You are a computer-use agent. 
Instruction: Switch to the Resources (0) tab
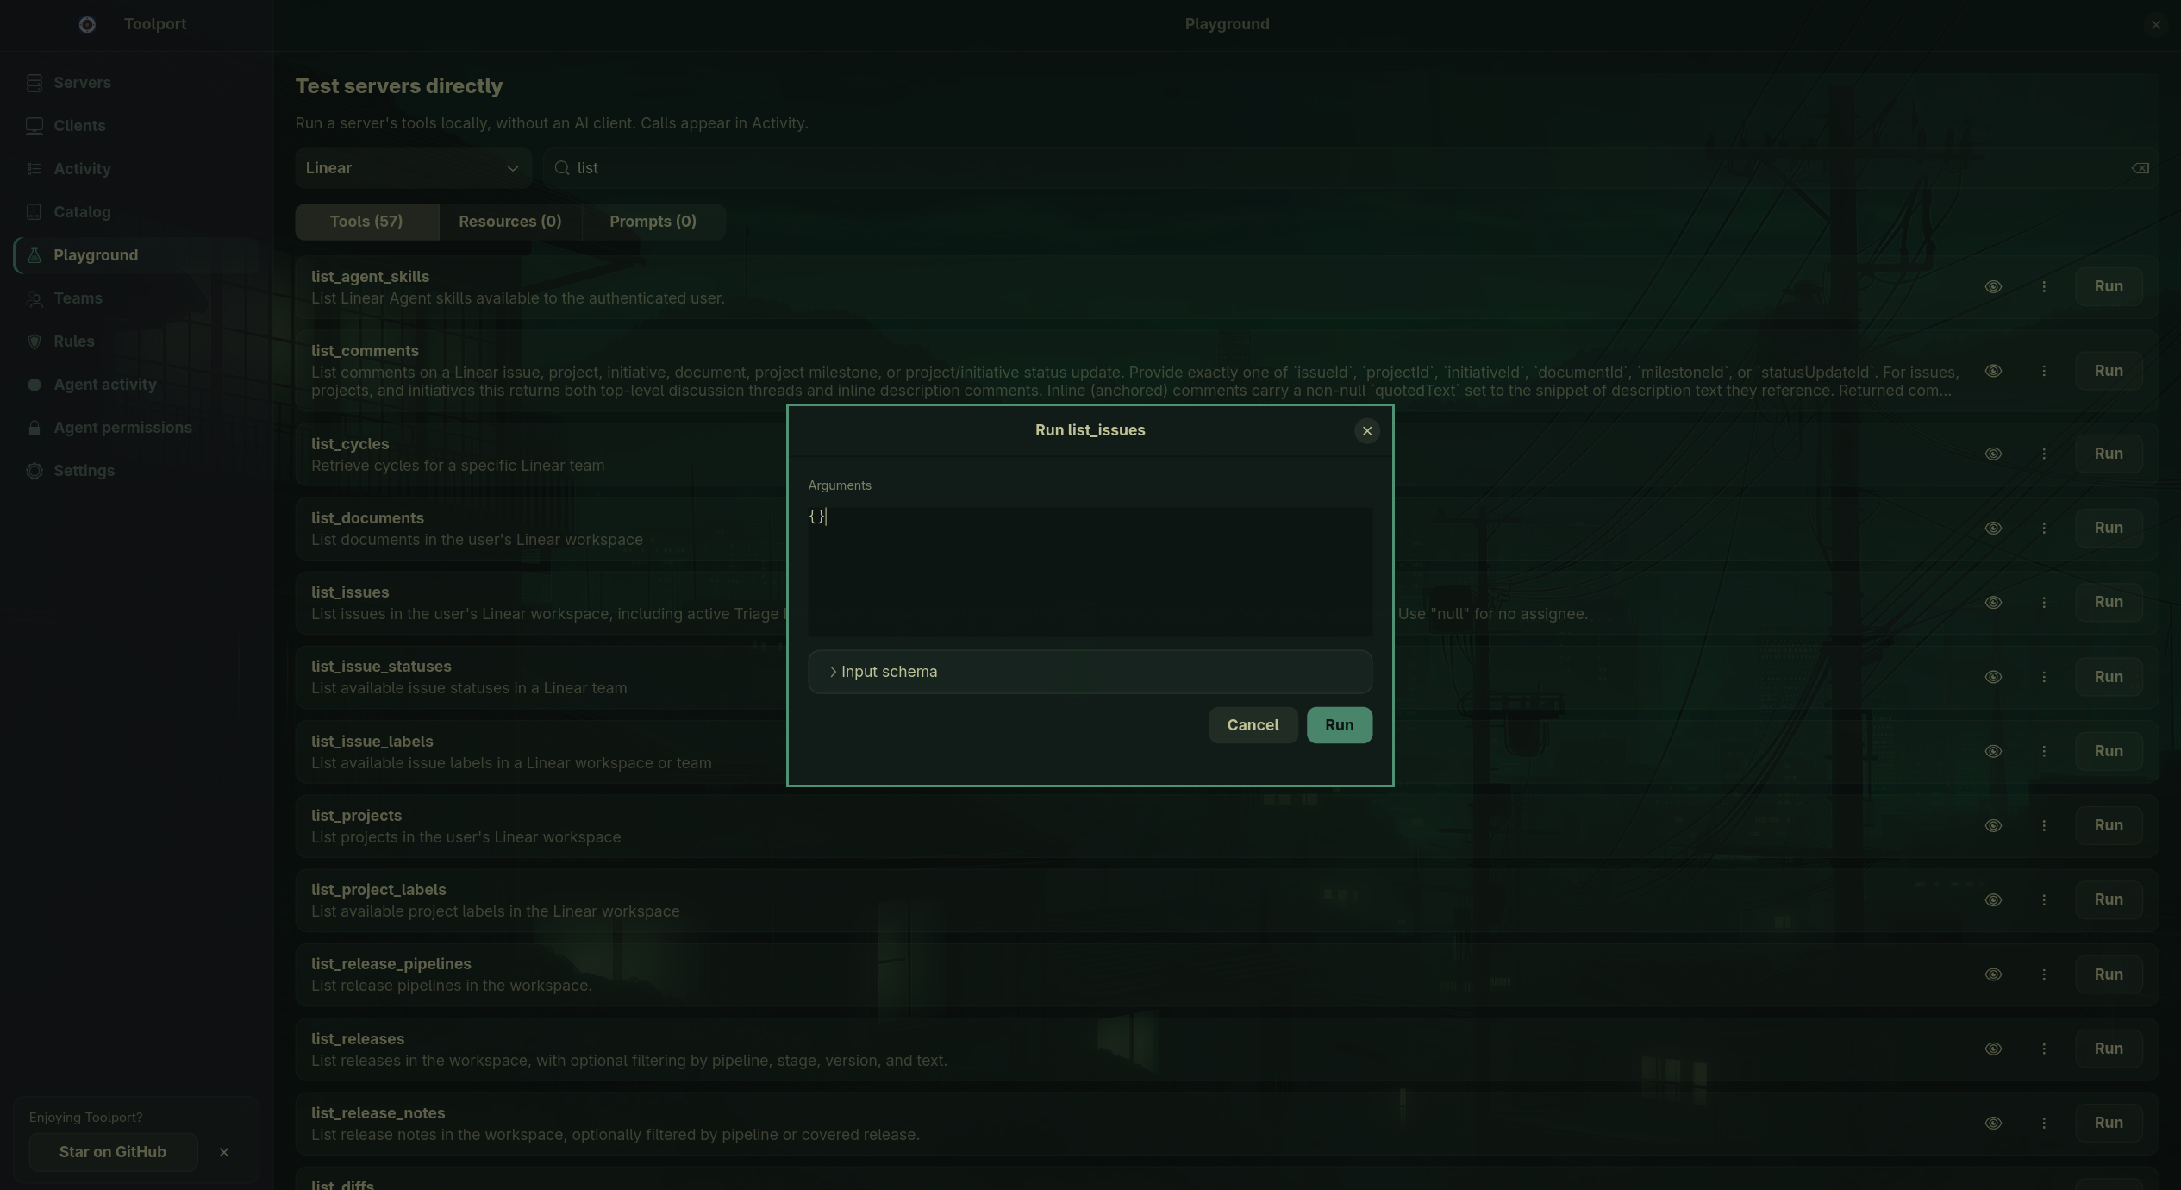[x=510, y=222]
